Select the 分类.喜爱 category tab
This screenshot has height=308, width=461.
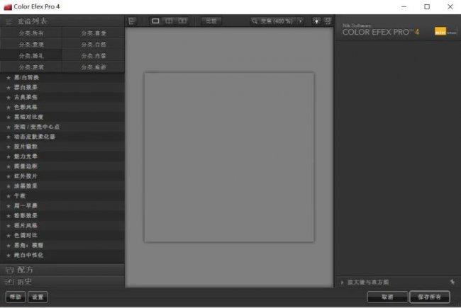(x=94, y=33)
